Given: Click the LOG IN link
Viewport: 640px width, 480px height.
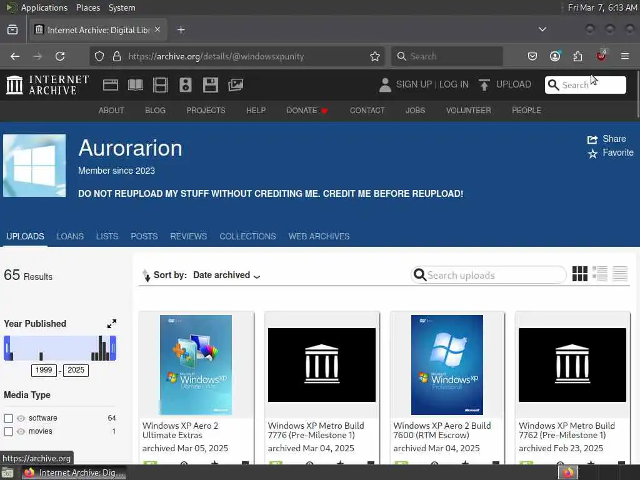Looking at the screenshot, I should pyautogui.click(x=454, y=84).
